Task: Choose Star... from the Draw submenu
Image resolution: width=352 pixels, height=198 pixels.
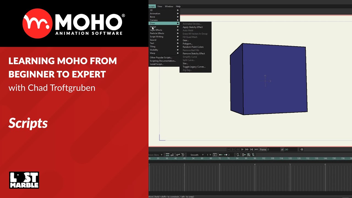Action: [x=196, y=63]
